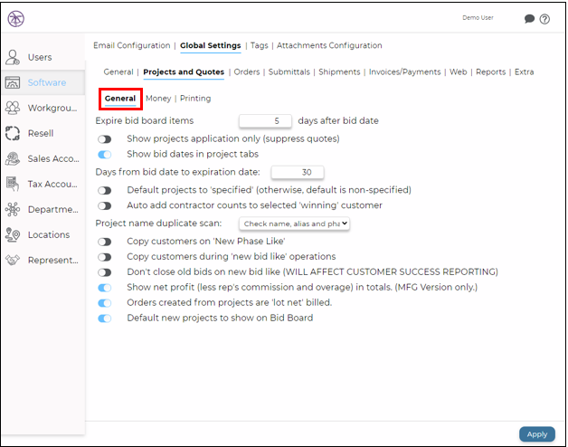Switch to Email Configuration tab
568x447 pixels.
click(131, 45)
